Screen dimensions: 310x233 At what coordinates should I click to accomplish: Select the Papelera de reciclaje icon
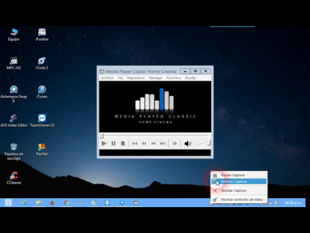click(14, 151)
